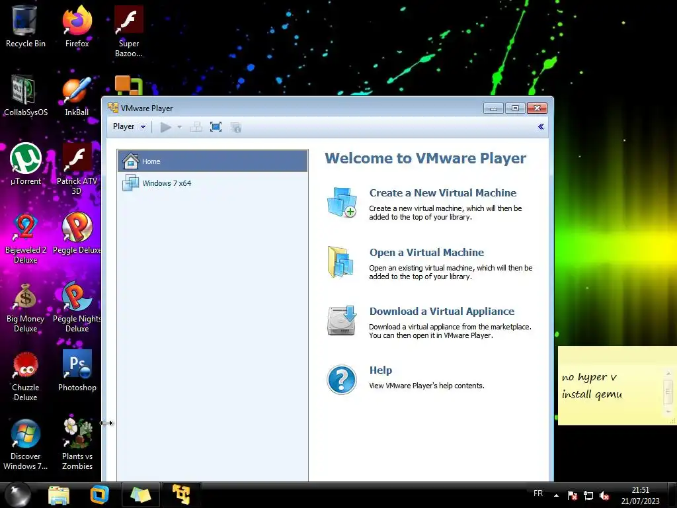Click the sticky note scrollbar
Viewport: 677px width, 508px height.
[x=668, y=392]
